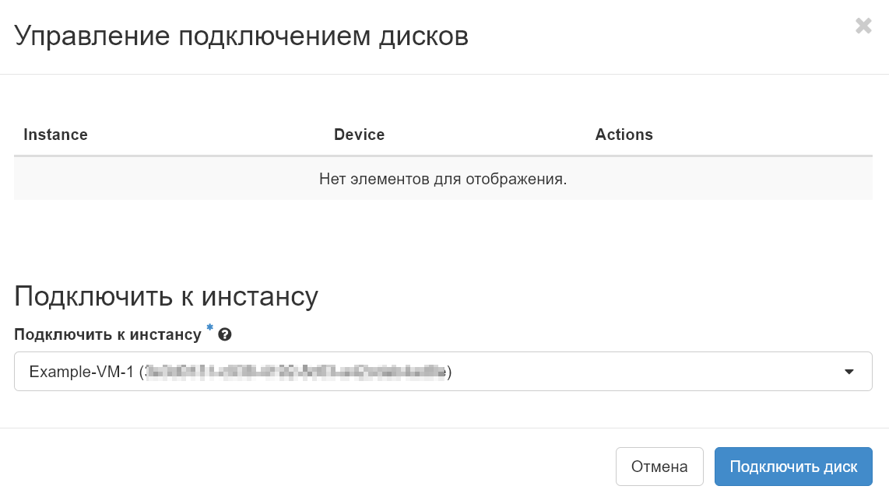Select the Device column header

pyautogui.click(x=359, y=135)
